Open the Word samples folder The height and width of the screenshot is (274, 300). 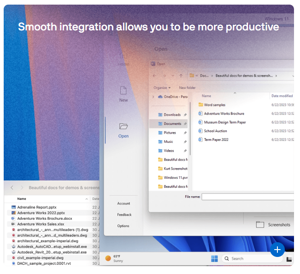[x=212, y=105]
